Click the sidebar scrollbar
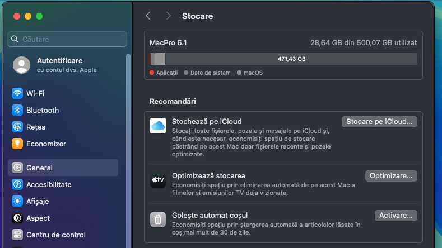This screenshot has width=442, height=248. pos(128,150)
